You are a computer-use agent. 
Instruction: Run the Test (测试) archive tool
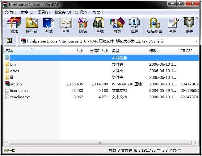[x=48, y=23]
